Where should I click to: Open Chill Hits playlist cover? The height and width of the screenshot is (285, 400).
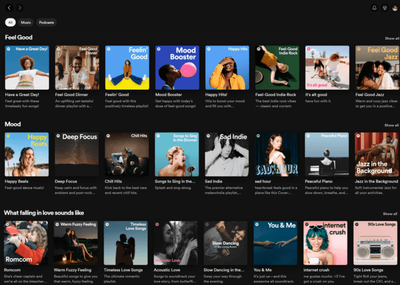pos(127,154)
